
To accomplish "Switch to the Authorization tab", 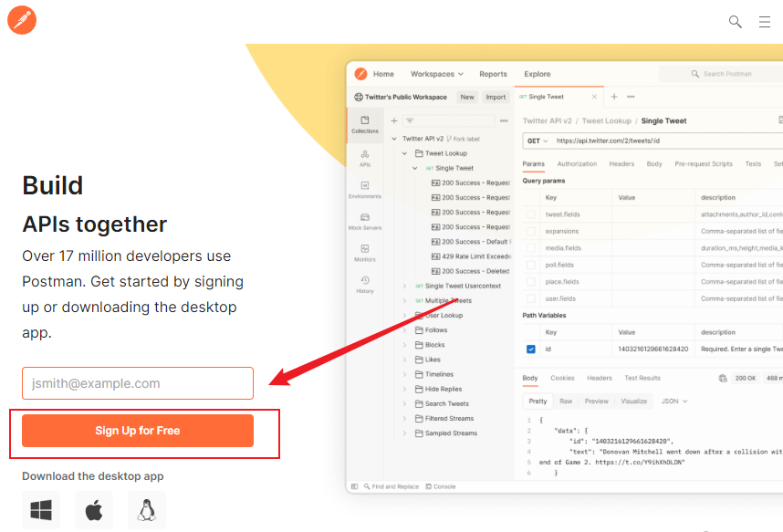I will click(x=577, y=164).
